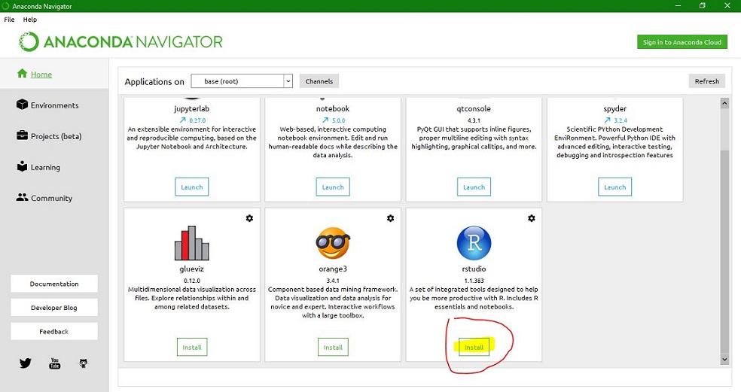The width and height of the screenshot is (741, 392).
Task: Install glueviz
Action: click(x=192, y=347)
